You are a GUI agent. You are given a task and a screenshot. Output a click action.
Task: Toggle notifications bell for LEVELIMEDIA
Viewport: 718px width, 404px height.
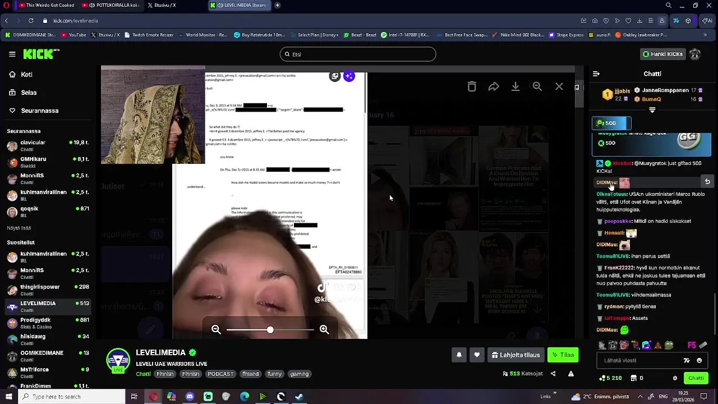click(x=459, y=355)
